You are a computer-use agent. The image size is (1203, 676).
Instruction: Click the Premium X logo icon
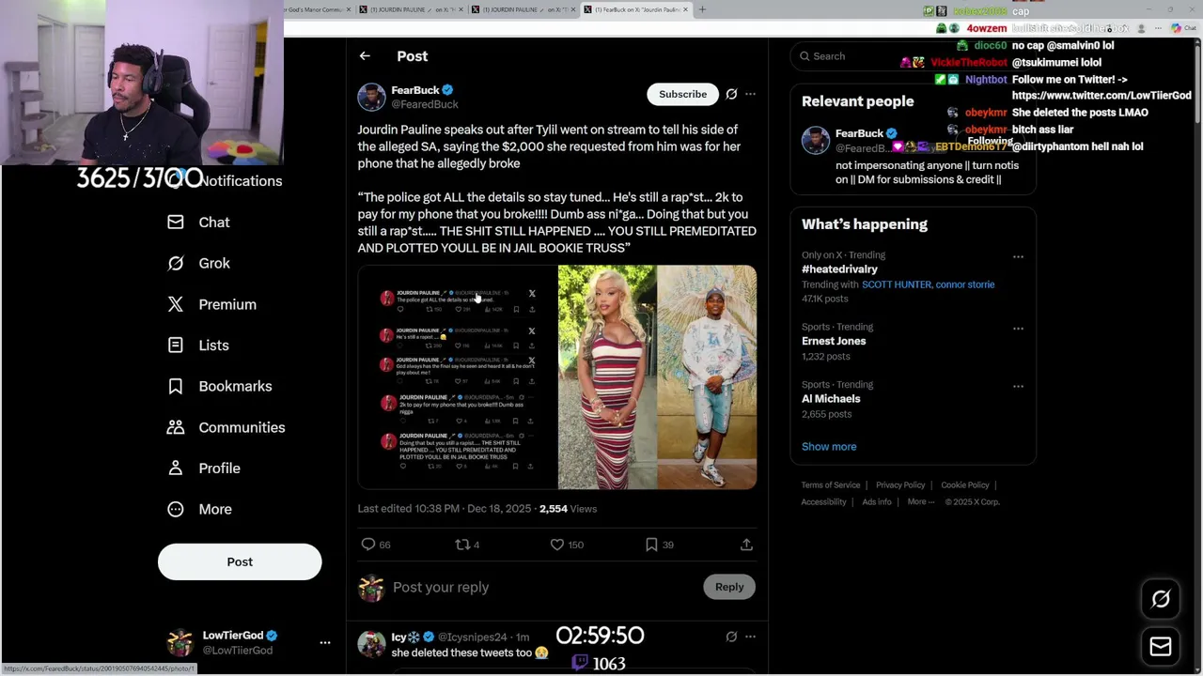pyautogui.click(x=176, y=304)
